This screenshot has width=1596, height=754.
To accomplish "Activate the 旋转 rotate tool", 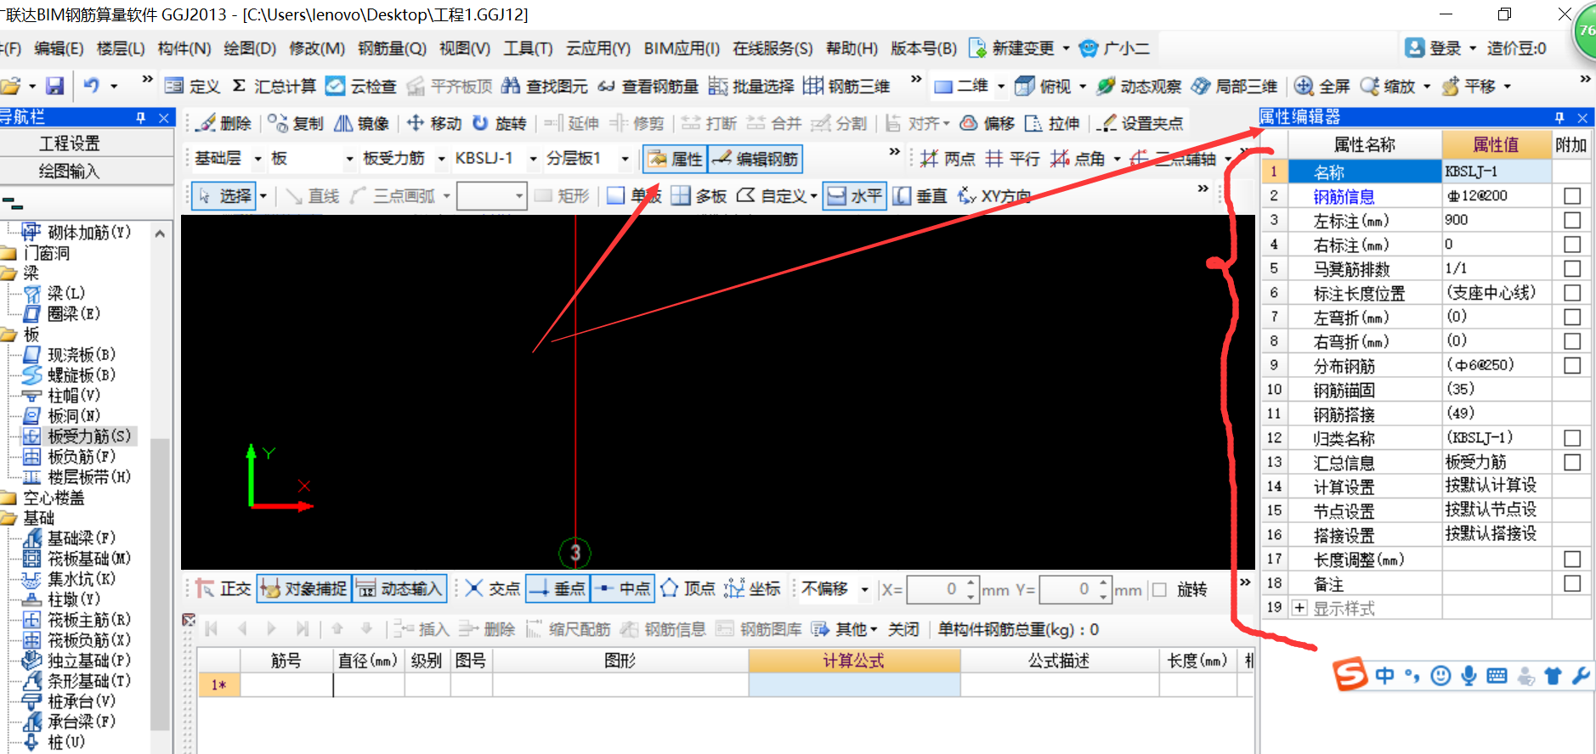I will (499, 123).
